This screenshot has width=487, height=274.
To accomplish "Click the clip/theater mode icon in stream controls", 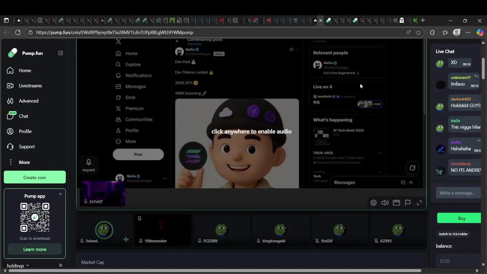I will tap(396, 203).
